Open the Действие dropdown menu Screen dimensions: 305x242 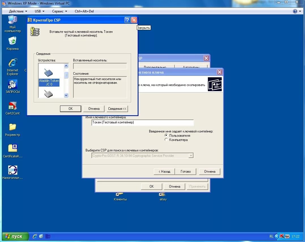coord(18,11)
